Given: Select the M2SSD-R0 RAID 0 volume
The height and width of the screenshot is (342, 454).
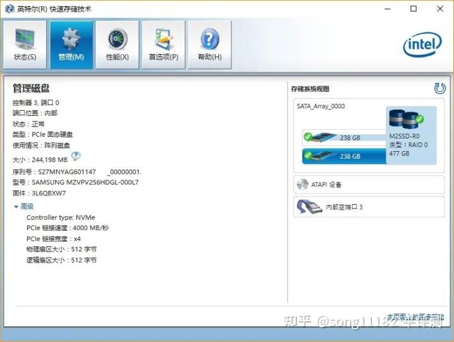Looking at the screenshot, I should [411, 135].
